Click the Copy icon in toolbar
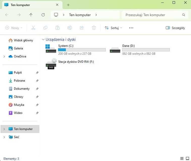Viewport: 191px width, 161px height. (45, 28)
